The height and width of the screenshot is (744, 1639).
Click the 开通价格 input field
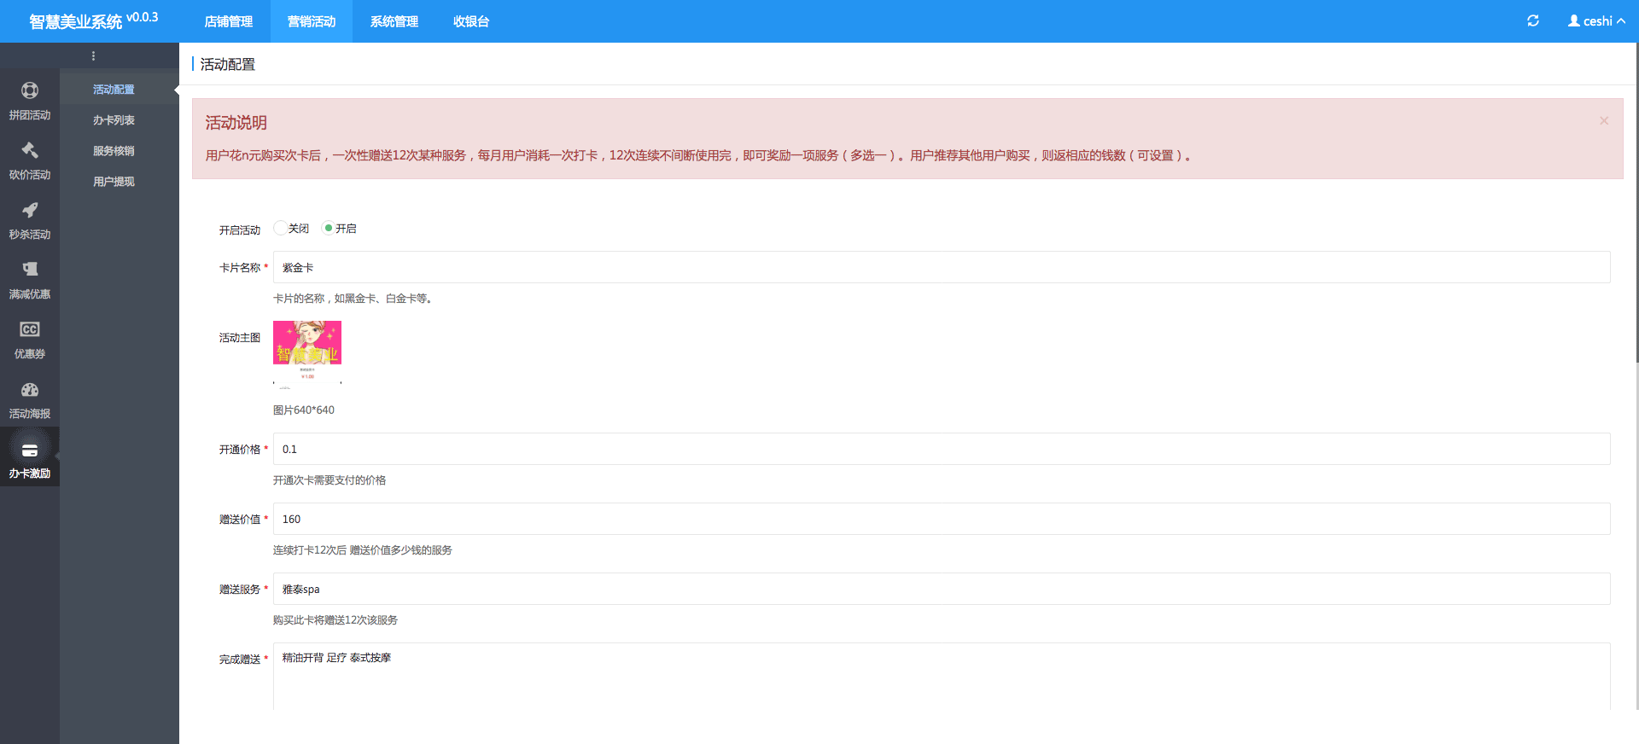[941, 449]
